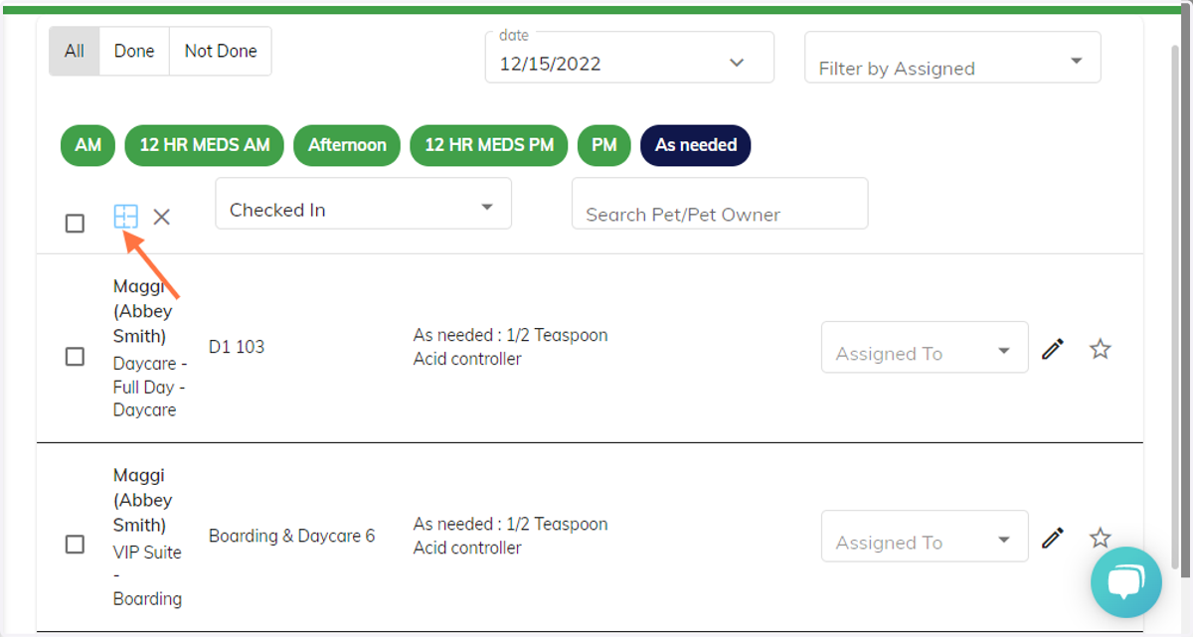1193x637 pixels.
Task: Star the Boarding & Daycare 6 entry
Action: pyautogui.click(x=1100, y=538)
